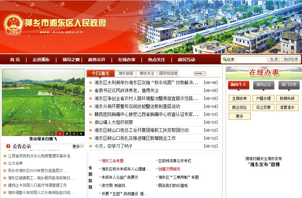Open the MORE arrow button above news list
The image size is (302, 198).
(x=200, y=73)
